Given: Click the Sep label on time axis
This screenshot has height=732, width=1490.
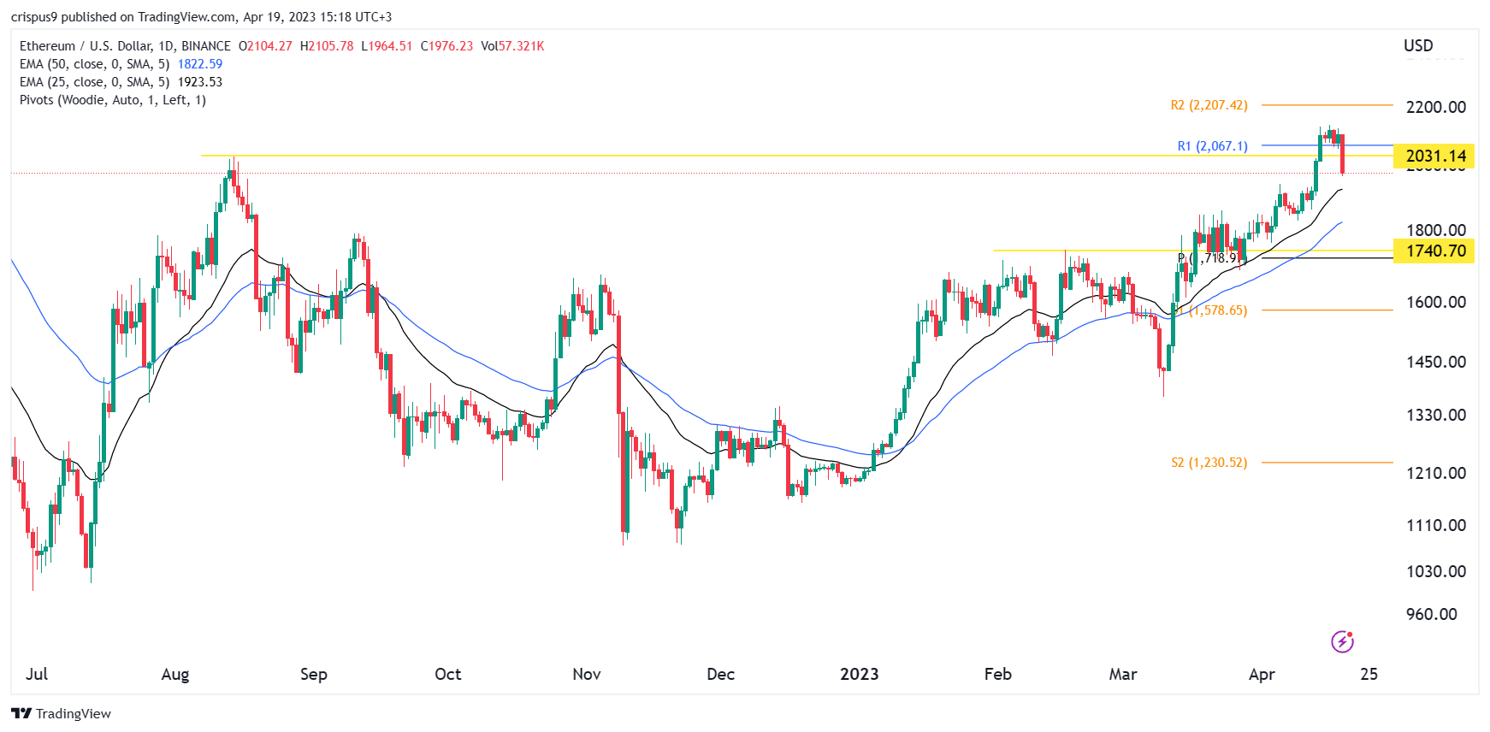Looking at the screenshot, I should tap(314, 674).
